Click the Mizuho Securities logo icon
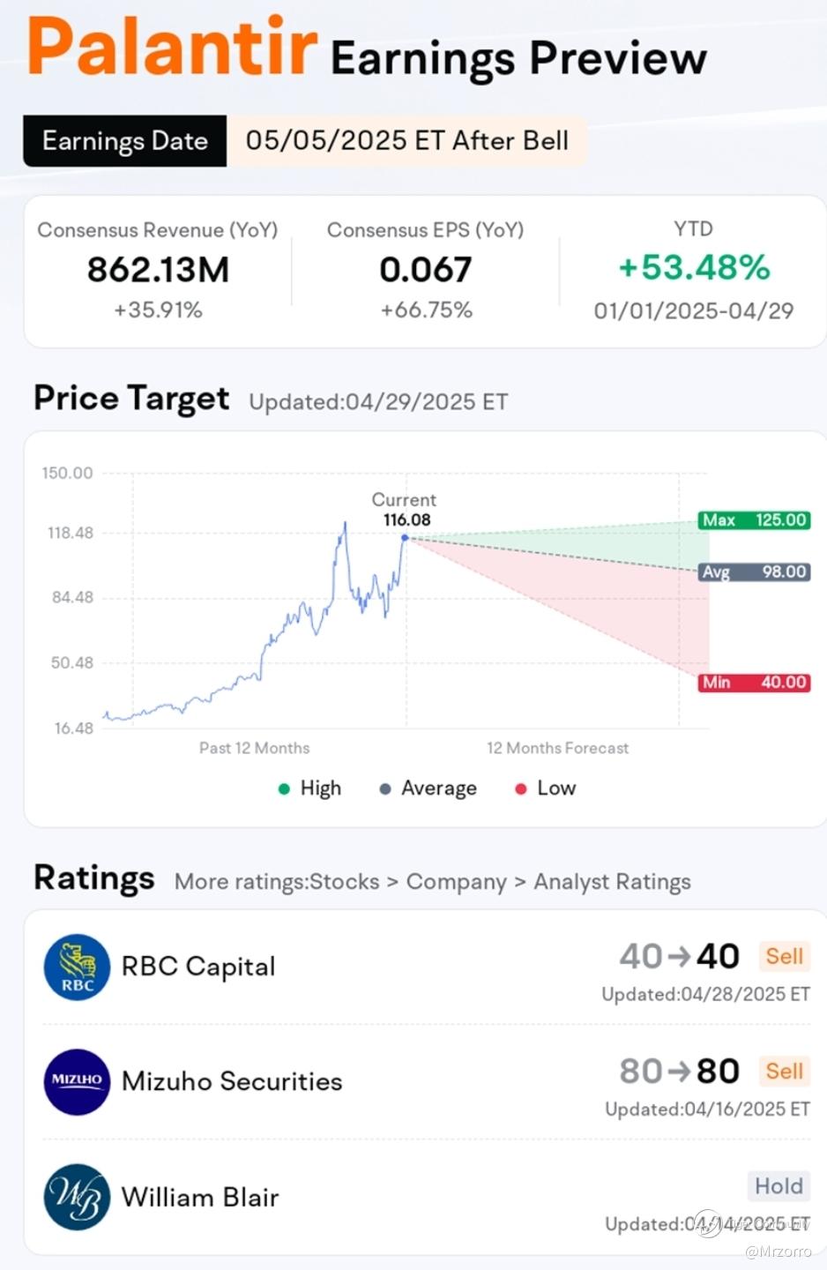The image size is (827, 1270). [77, 1081]
